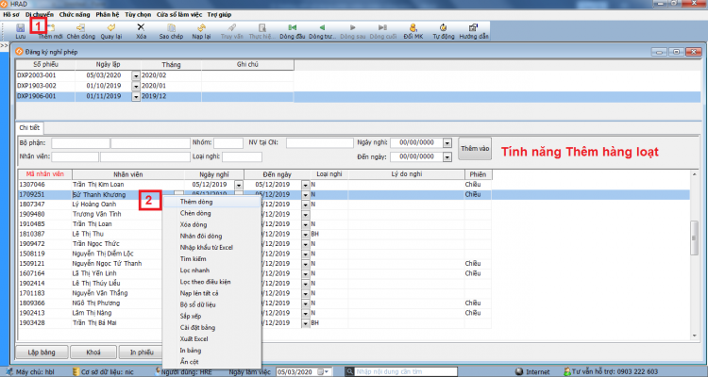708x377 pixels.
Task: Open the Hướng dẫn guide icon
Action: pos(473,27)
